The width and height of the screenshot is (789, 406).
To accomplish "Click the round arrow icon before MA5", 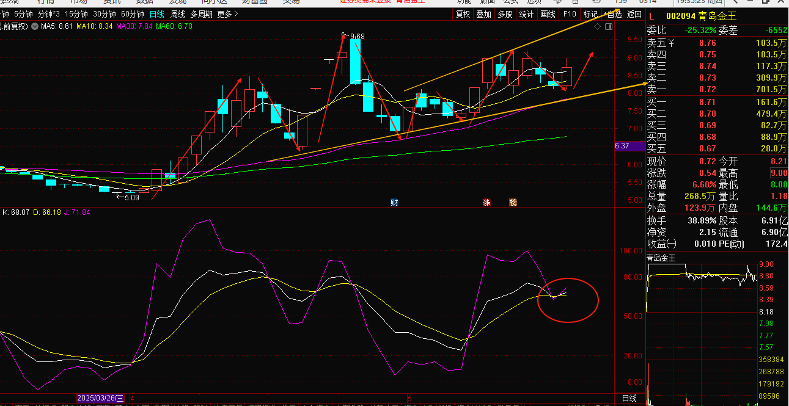I will click(35, 26).
